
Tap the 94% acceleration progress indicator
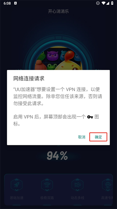point(57,156)
